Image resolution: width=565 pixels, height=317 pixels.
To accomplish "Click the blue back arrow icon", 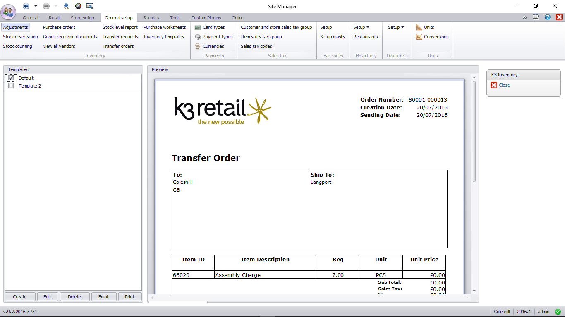I will (x=26, y=6).
